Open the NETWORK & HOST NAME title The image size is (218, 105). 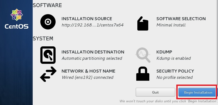click(x=88, y=71)
